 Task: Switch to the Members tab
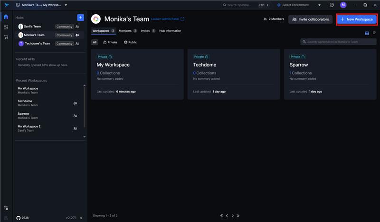(128, 31)
